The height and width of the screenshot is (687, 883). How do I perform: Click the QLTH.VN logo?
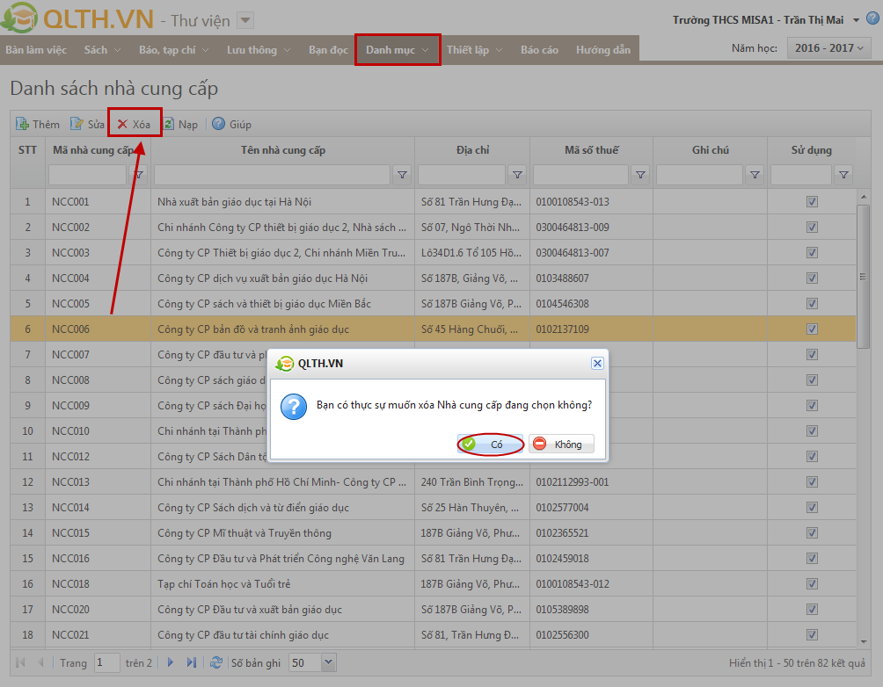pos(78,18)
